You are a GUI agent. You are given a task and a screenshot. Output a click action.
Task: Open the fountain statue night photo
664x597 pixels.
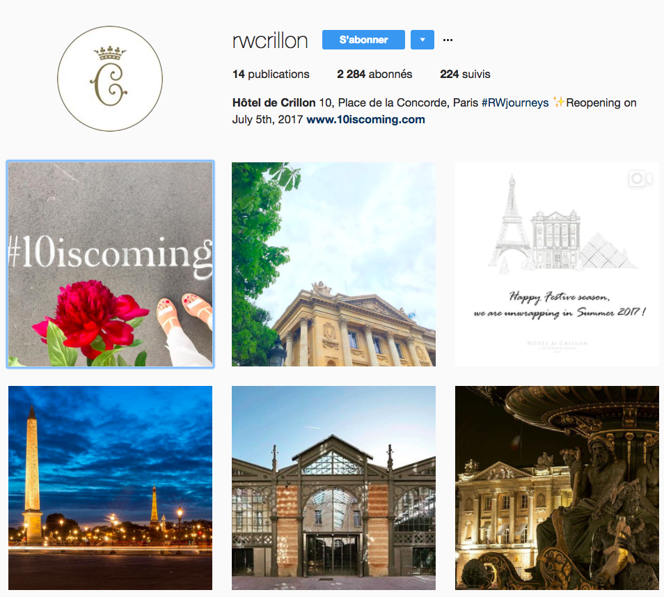click(557, 488)
